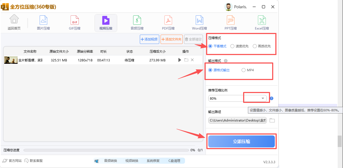The width and height of the screenshot is (343, 168).
Task: Open the PPT压缩 tool
Action: (x=230, y=23)
